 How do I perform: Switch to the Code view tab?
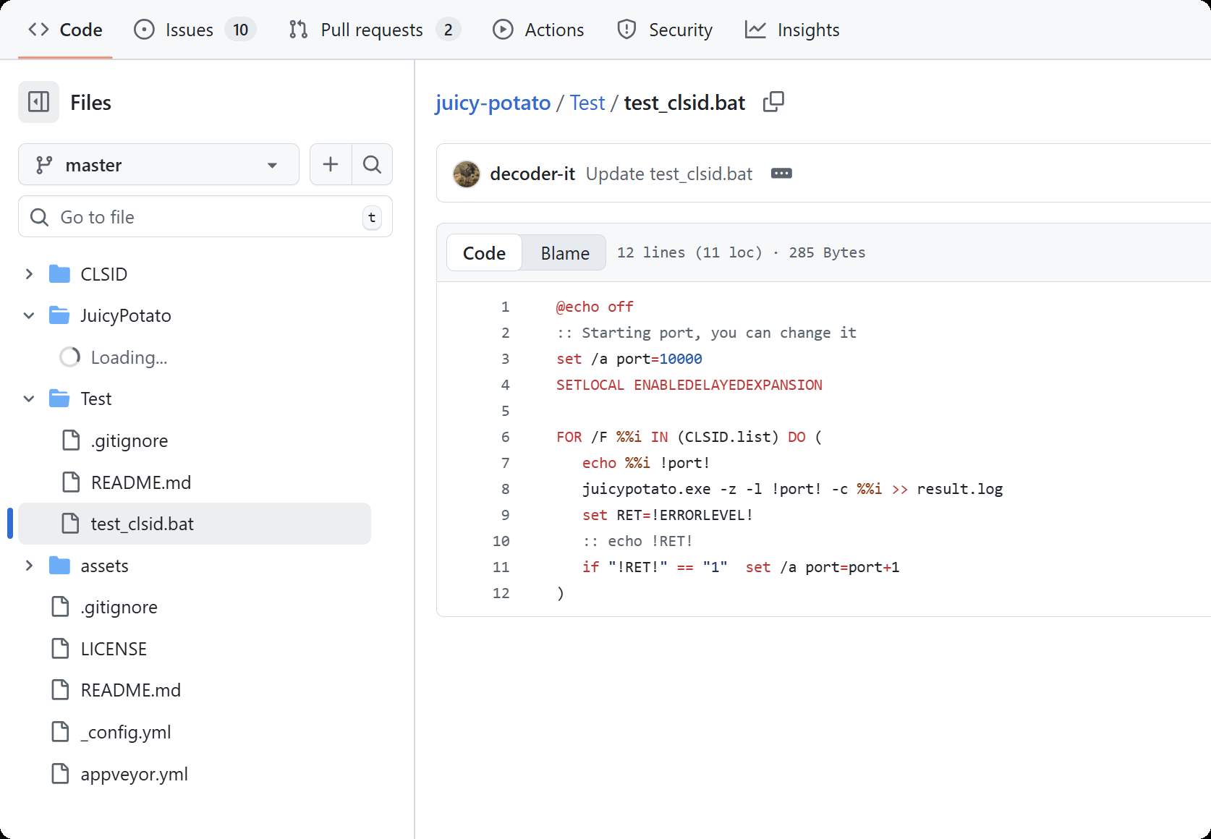pos(483,252)
